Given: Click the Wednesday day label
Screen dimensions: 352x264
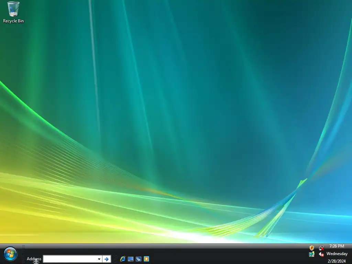Looking at the screenshot, I should 337,254.
